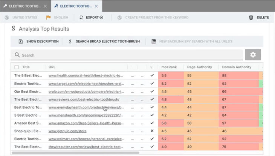Click the horizontal scrollbar under the table

(75, 153)
